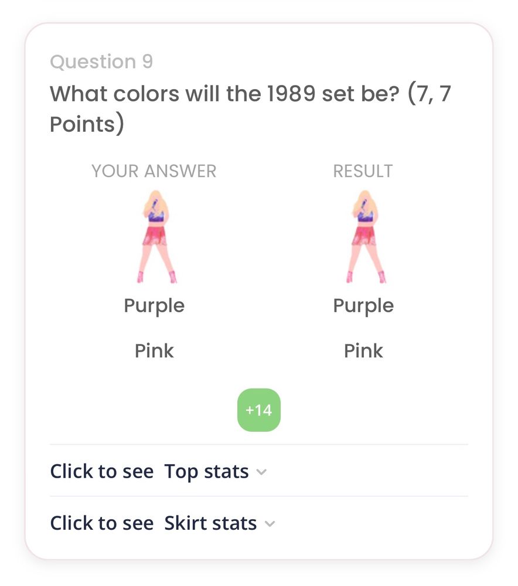Click the purple top on your answer figure
Screen dimensions: 518x586
(x=156, y=216)
